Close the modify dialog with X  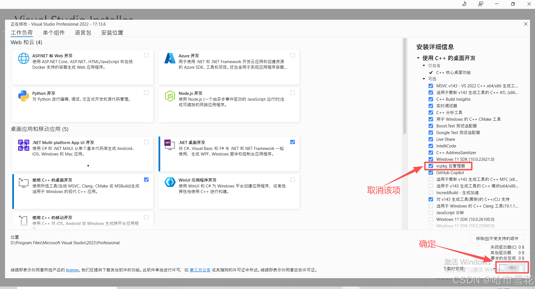[x=526, y=24]
